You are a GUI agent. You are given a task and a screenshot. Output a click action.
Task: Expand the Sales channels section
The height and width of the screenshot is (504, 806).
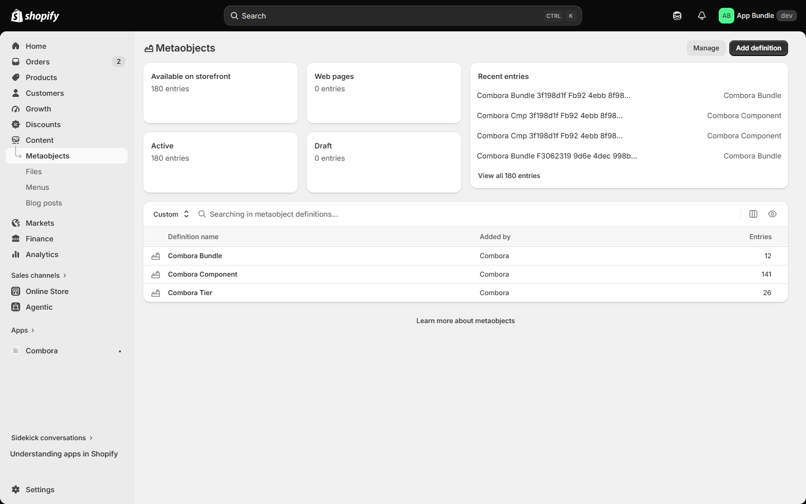[39, 276]
